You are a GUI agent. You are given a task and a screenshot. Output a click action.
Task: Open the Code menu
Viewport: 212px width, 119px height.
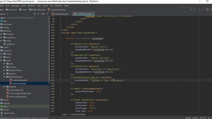point(24,6)
